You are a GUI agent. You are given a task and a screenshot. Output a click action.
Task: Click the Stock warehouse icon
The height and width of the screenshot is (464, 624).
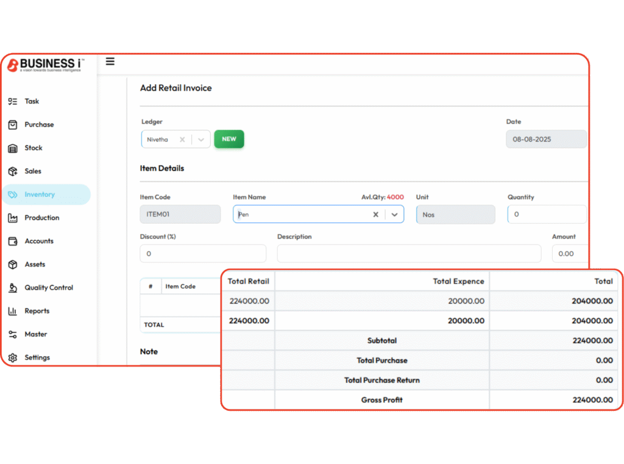click(x=13, y=148)
